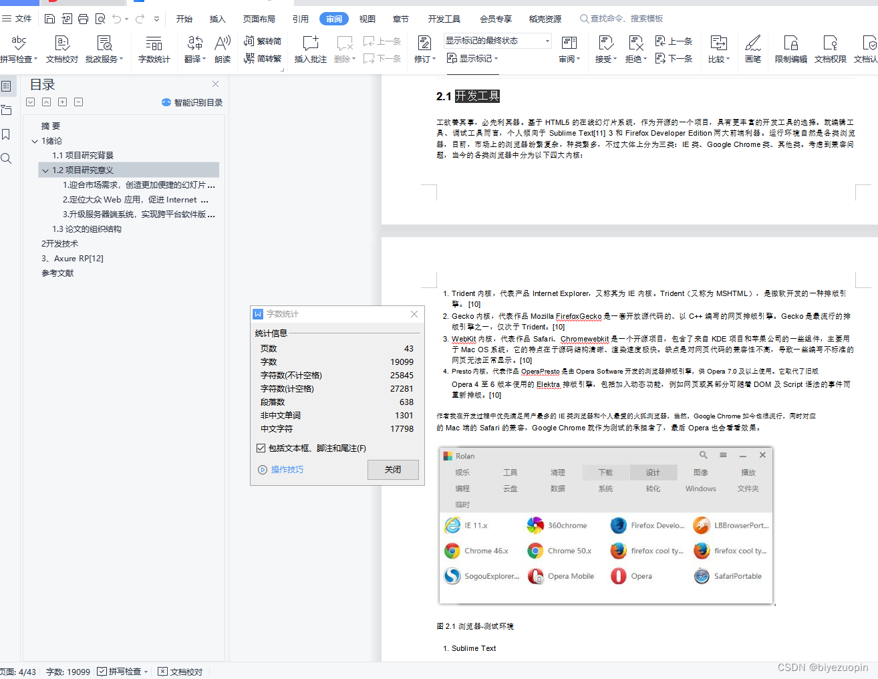Switch to the 开始 tab

[184, 19]
